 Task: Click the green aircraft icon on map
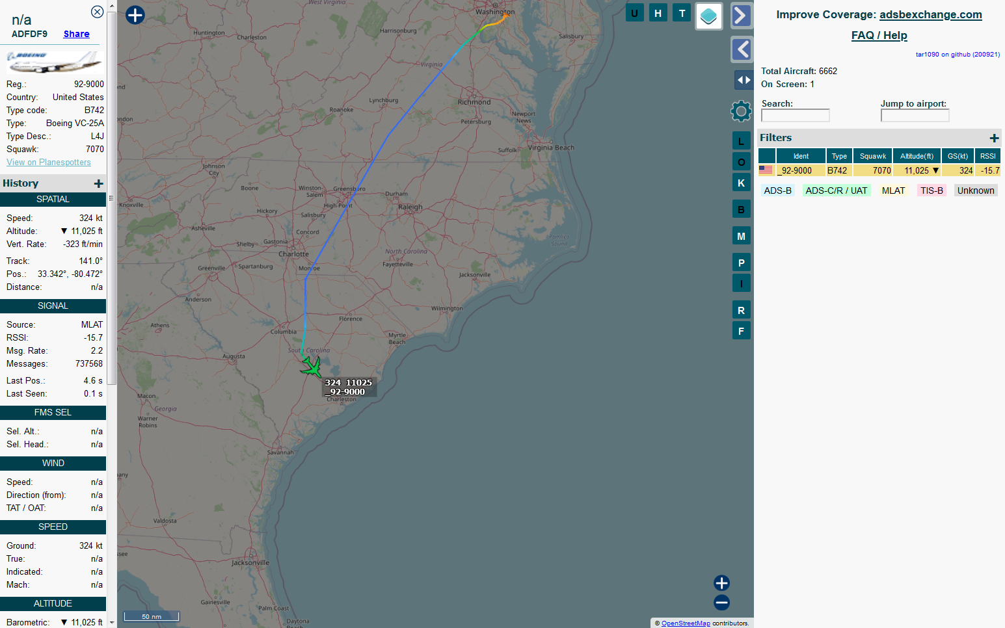pyautogui.click(x=311, y=367)
